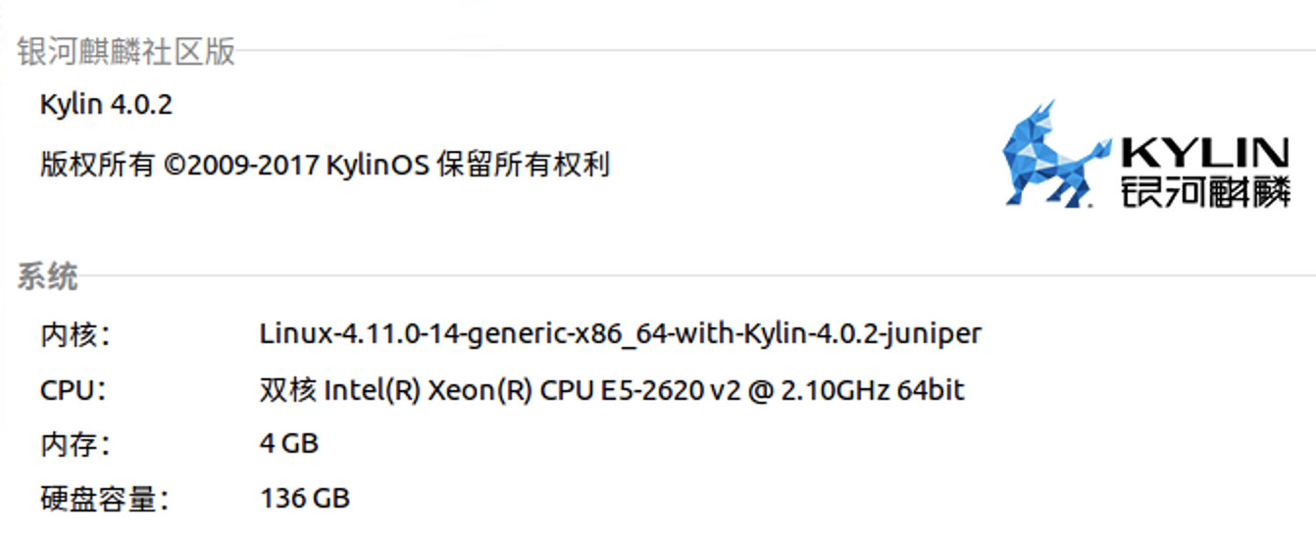Click the 内核 label

(x=75, y=334)
